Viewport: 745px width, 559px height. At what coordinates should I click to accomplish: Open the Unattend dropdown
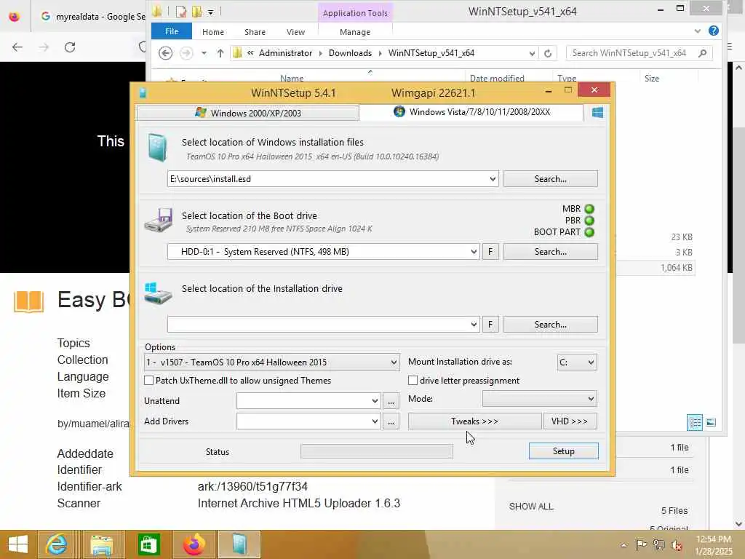[x=375, y=401]
